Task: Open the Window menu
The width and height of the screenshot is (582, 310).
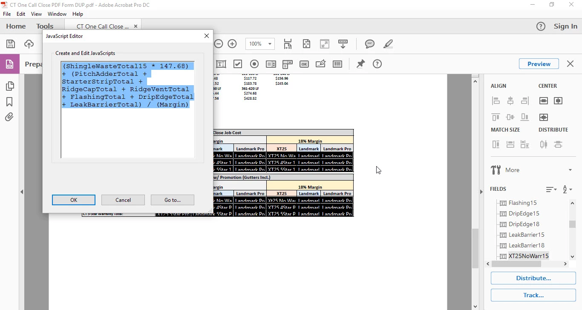Action: click(57, 14)
